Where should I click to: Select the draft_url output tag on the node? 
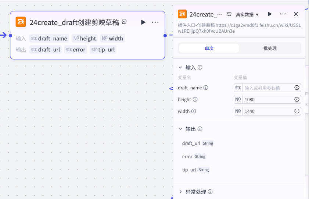click(x=46, y=49)
